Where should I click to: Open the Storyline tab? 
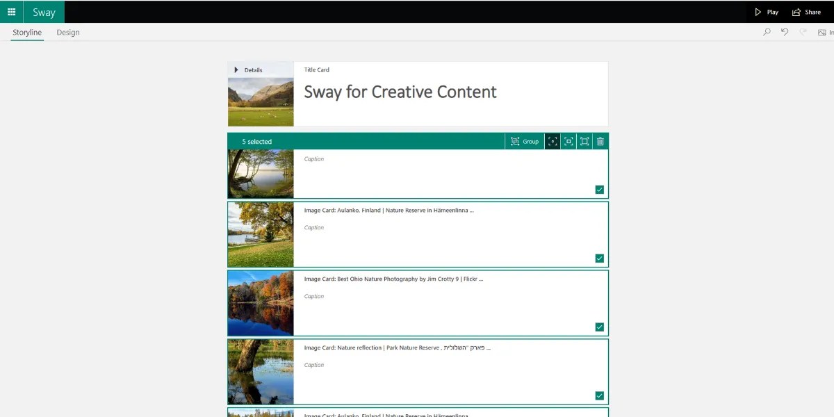tap(26, 32)
